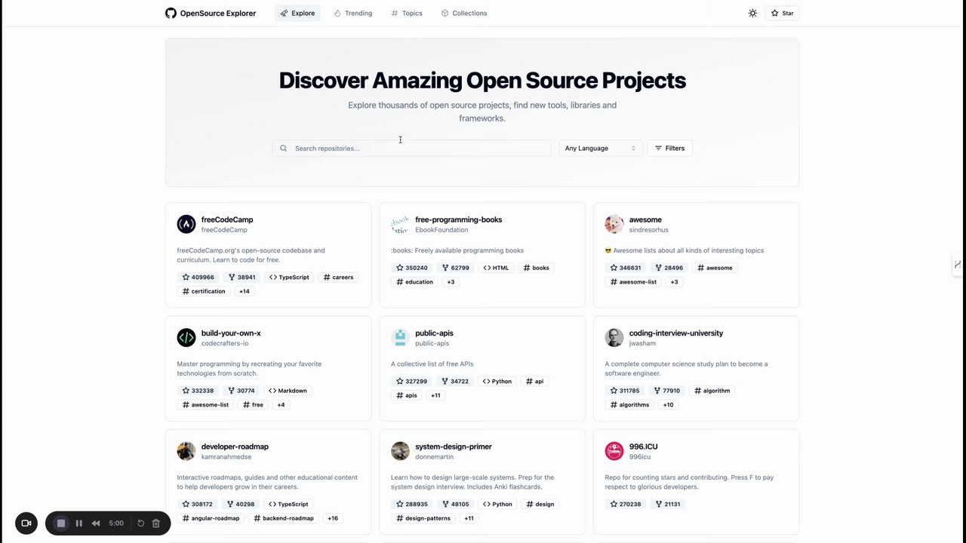Click the magnifier icon in search box

284,149
